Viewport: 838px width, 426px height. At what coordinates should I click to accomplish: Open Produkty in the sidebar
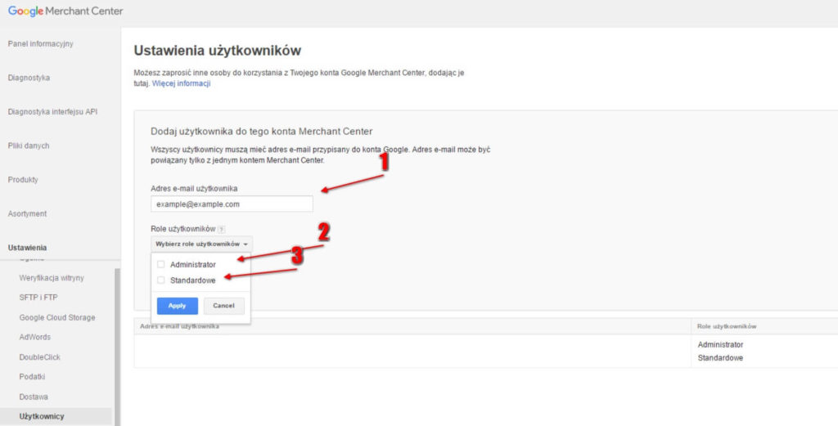23,180
